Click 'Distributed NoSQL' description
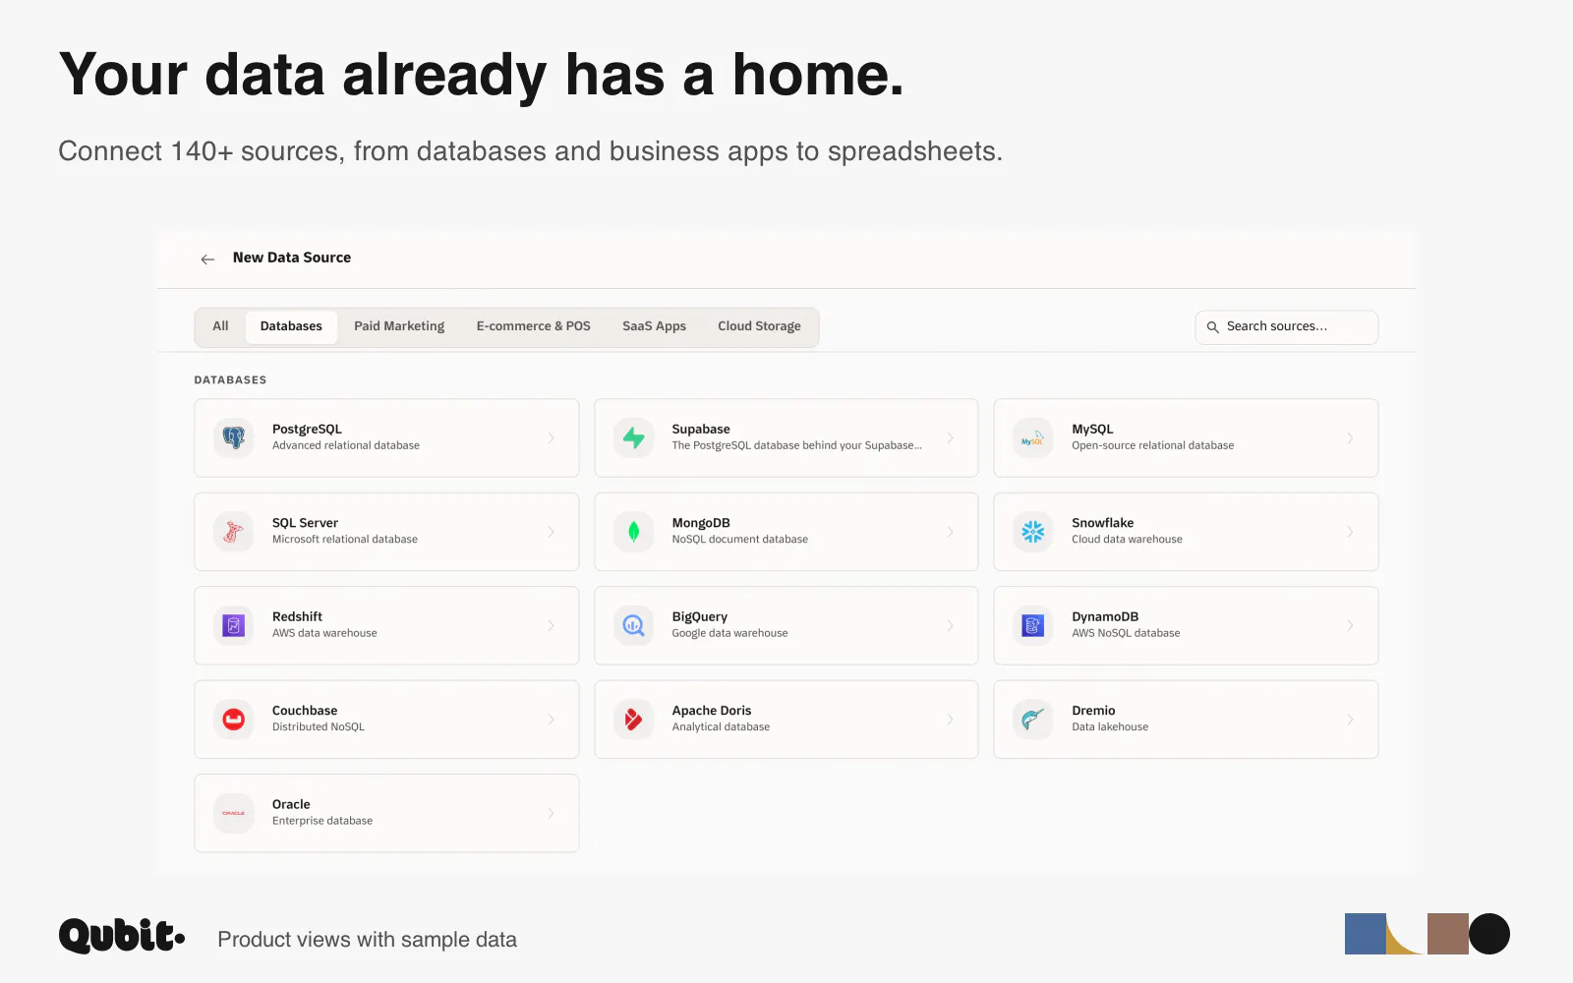This screenshot has width=1573, height=983. point(319,727)
